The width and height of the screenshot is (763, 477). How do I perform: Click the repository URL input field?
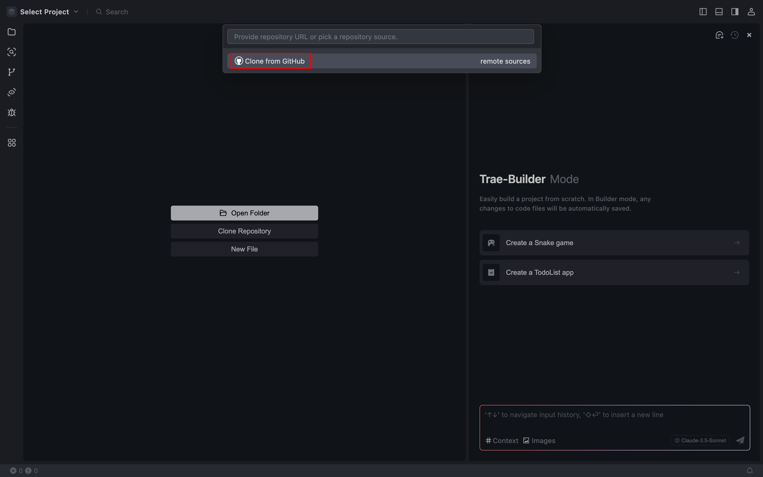tap(380, 37)
